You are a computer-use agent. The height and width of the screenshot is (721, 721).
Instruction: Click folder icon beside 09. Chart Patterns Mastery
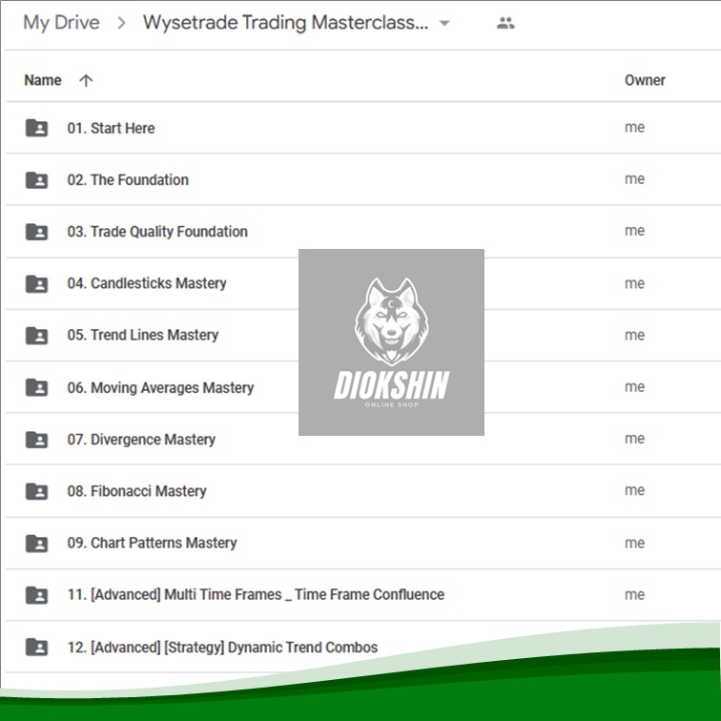click(x=37, y=543)
